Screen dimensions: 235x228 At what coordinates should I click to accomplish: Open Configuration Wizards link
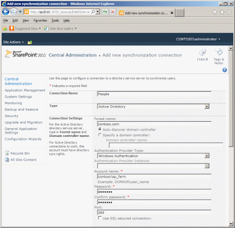[23, 139]
